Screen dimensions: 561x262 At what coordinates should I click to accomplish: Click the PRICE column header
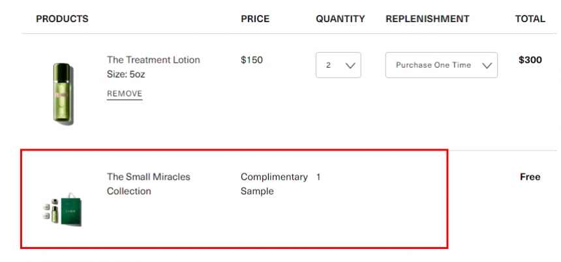click(x=255, y=19)
